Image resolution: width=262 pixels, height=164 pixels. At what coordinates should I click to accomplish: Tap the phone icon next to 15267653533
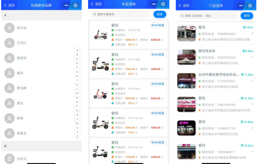point(200,58)
